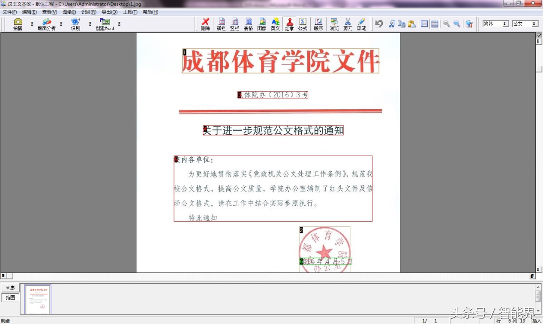
Task: Expand the dropdown arrow beside 创建Word
Action: 119,24
